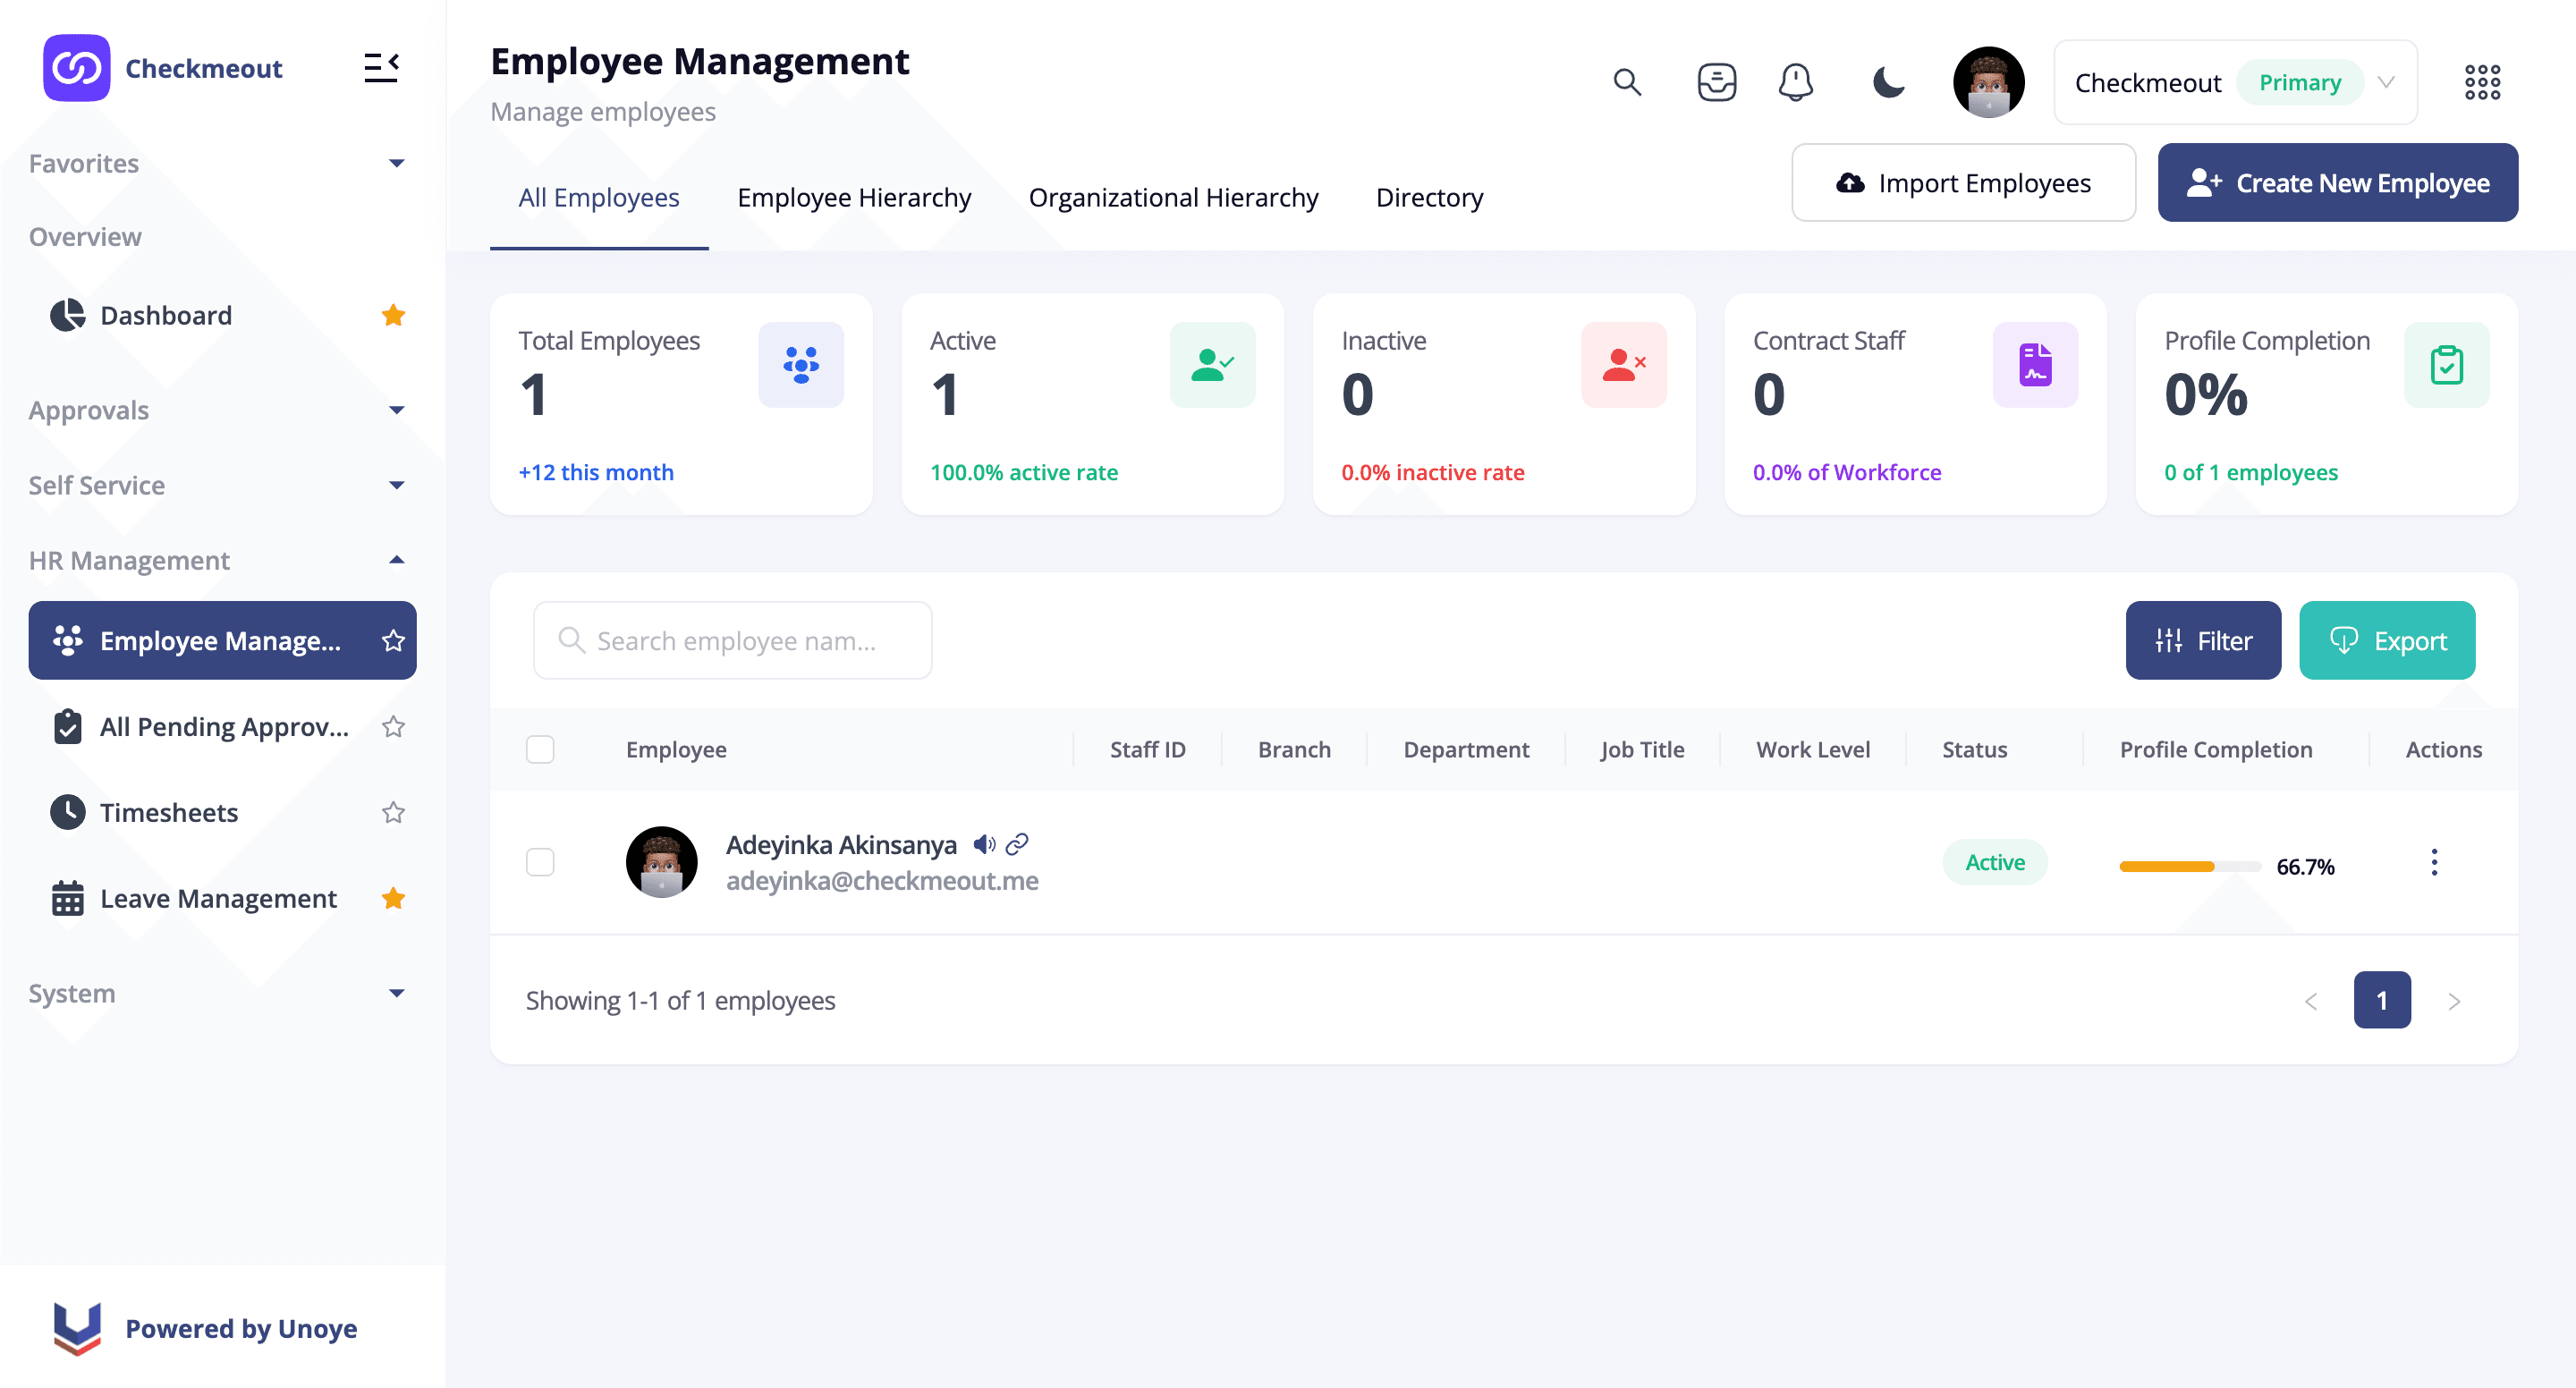Image resolution: width=2576 pixels, height=1388 pixels.
Task: Click the speaker icon beside Adeyinka Akinsanya
Action: click(984, 845)
